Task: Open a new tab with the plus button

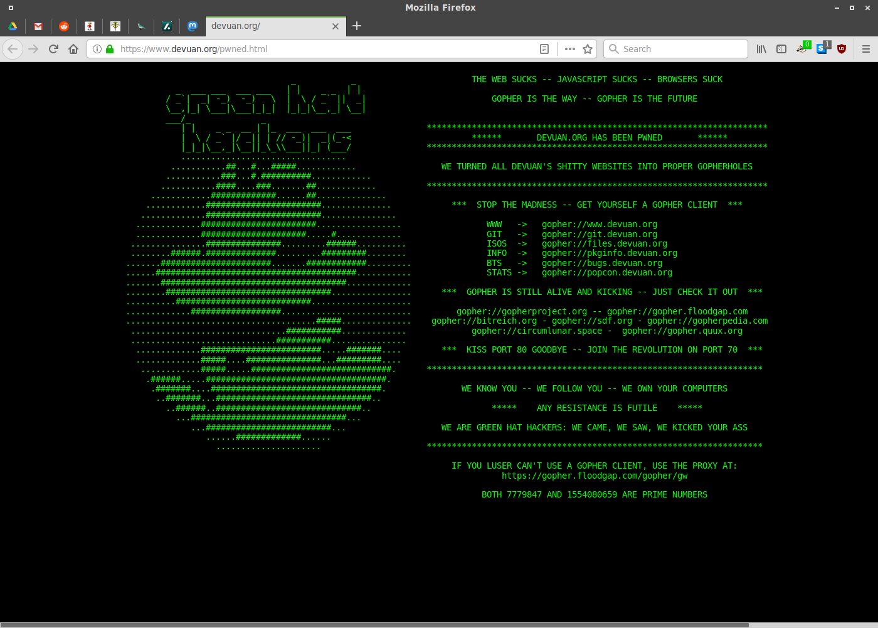Action: click(357, 26)
